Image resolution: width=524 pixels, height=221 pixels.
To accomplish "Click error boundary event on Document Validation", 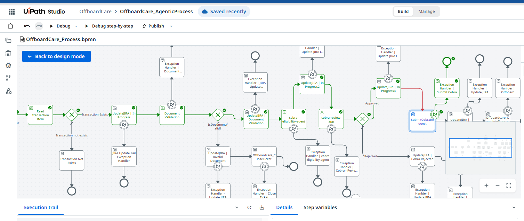I will (172, 105).
